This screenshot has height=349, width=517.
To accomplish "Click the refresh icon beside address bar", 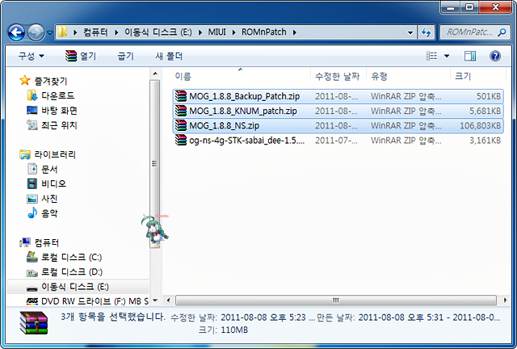I will pyautogui.click(x=426, y=32).
